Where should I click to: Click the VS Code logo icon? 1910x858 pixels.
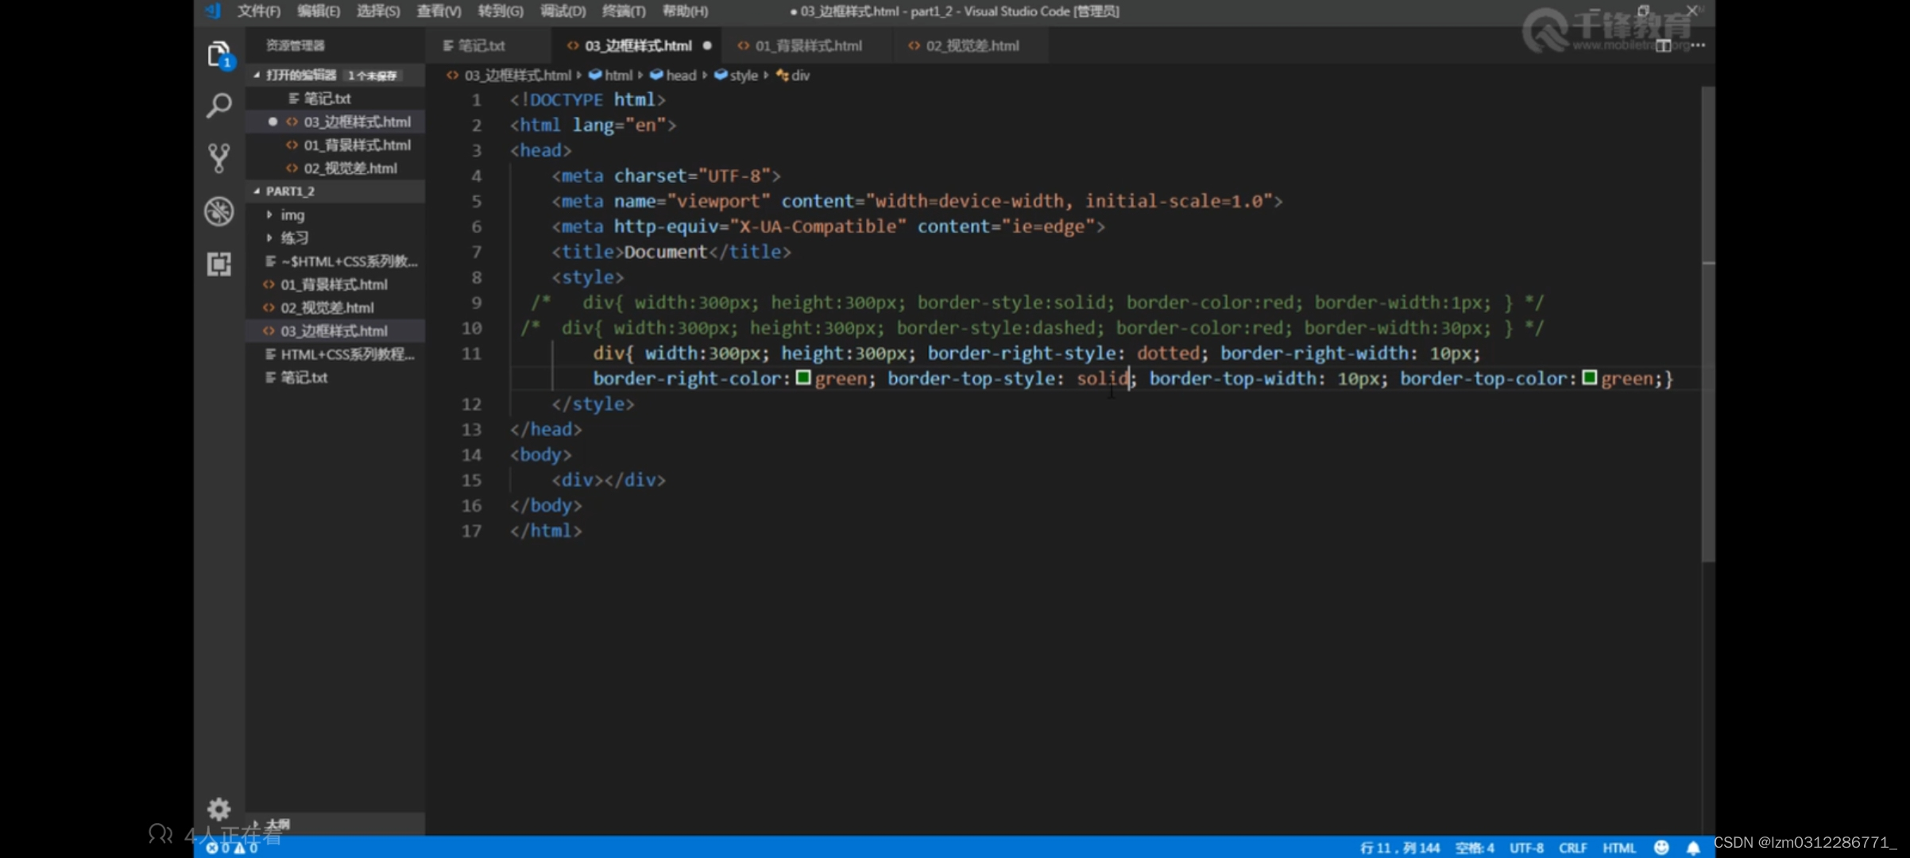[213, 11]
